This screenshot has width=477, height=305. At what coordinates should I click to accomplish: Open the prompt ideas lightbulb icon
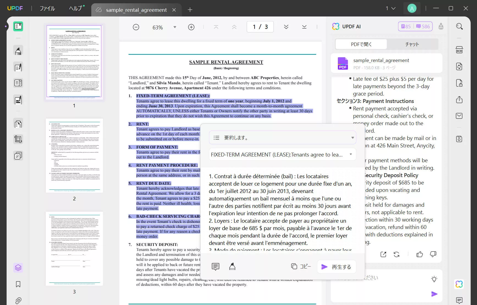(x=434, y=279)
